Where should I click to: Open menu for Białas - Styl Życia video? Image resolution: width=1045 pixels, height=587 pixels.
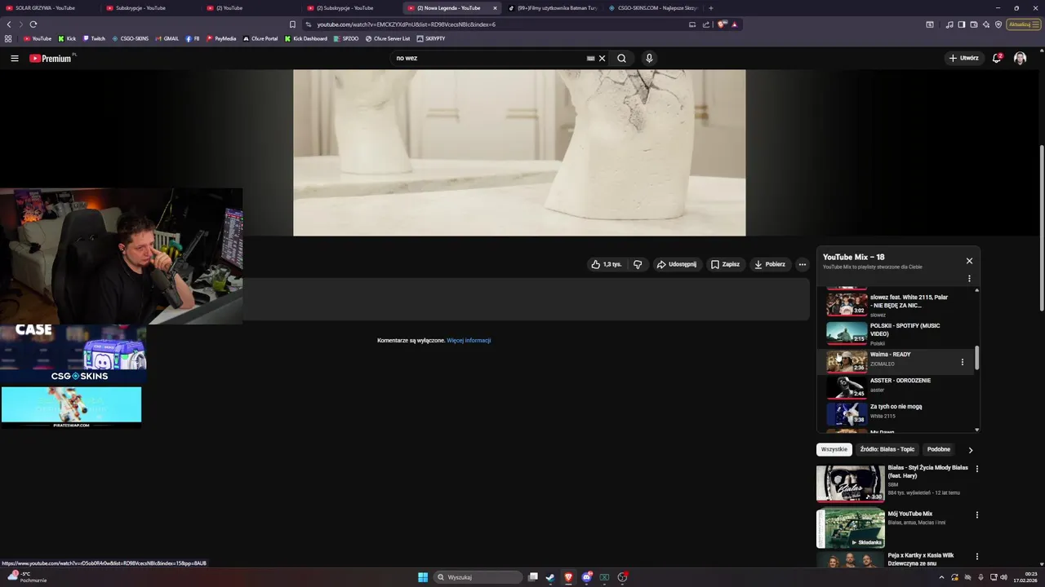pyautogui.click(x=976, y=469)
